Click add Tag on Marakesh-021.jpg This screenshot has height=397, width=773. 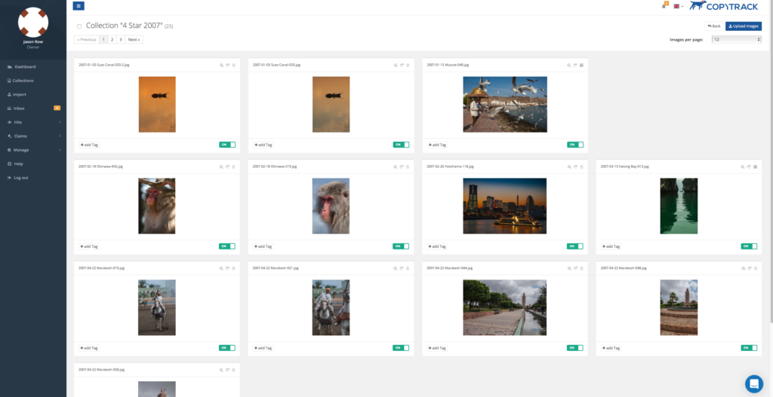click(x=263, y=348)
